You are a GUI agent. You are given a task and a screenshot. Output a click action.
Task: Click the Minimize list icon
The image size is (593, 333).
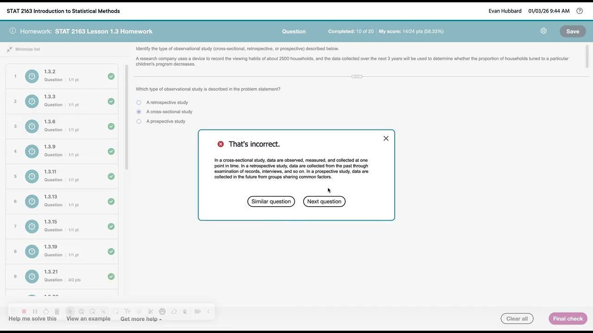pyautogui.click(x=9, y=49)
